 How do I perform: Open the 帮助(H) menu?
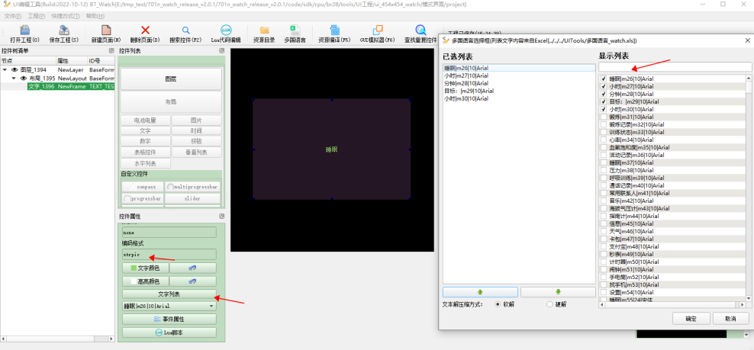click(95, 16)
